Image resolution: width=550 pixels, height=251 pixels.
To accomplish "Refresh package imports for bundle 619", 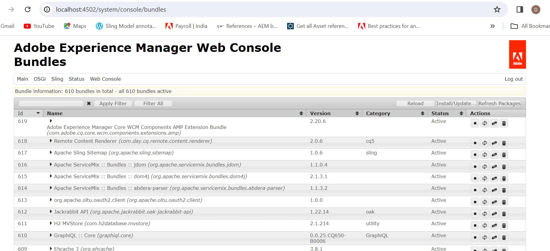I will 485,123.
